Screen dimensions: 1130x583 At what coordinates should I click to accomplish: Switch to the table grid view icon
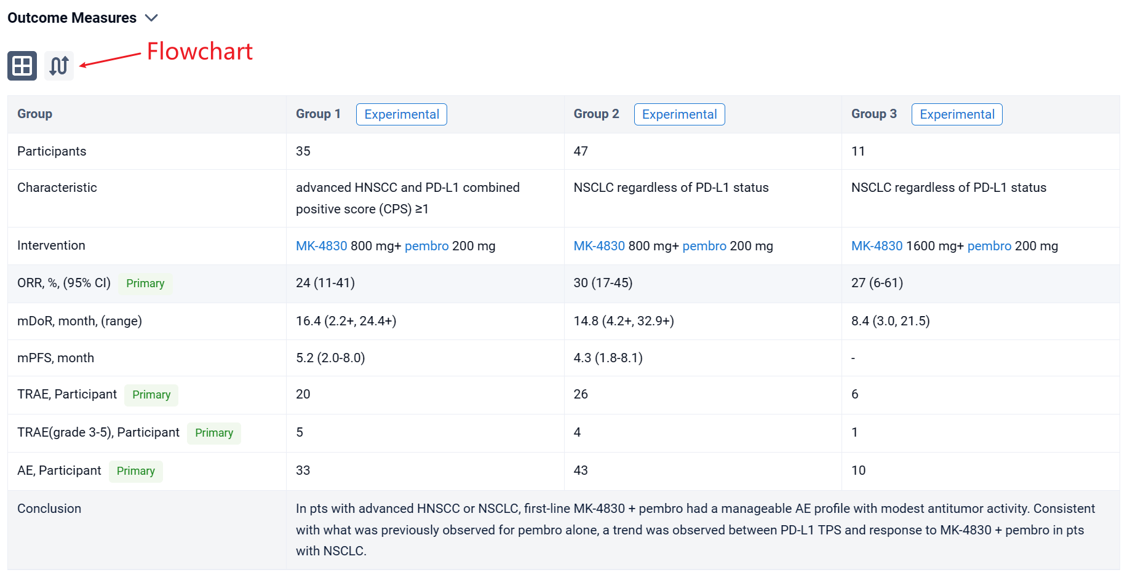click(x=22, y=66)
